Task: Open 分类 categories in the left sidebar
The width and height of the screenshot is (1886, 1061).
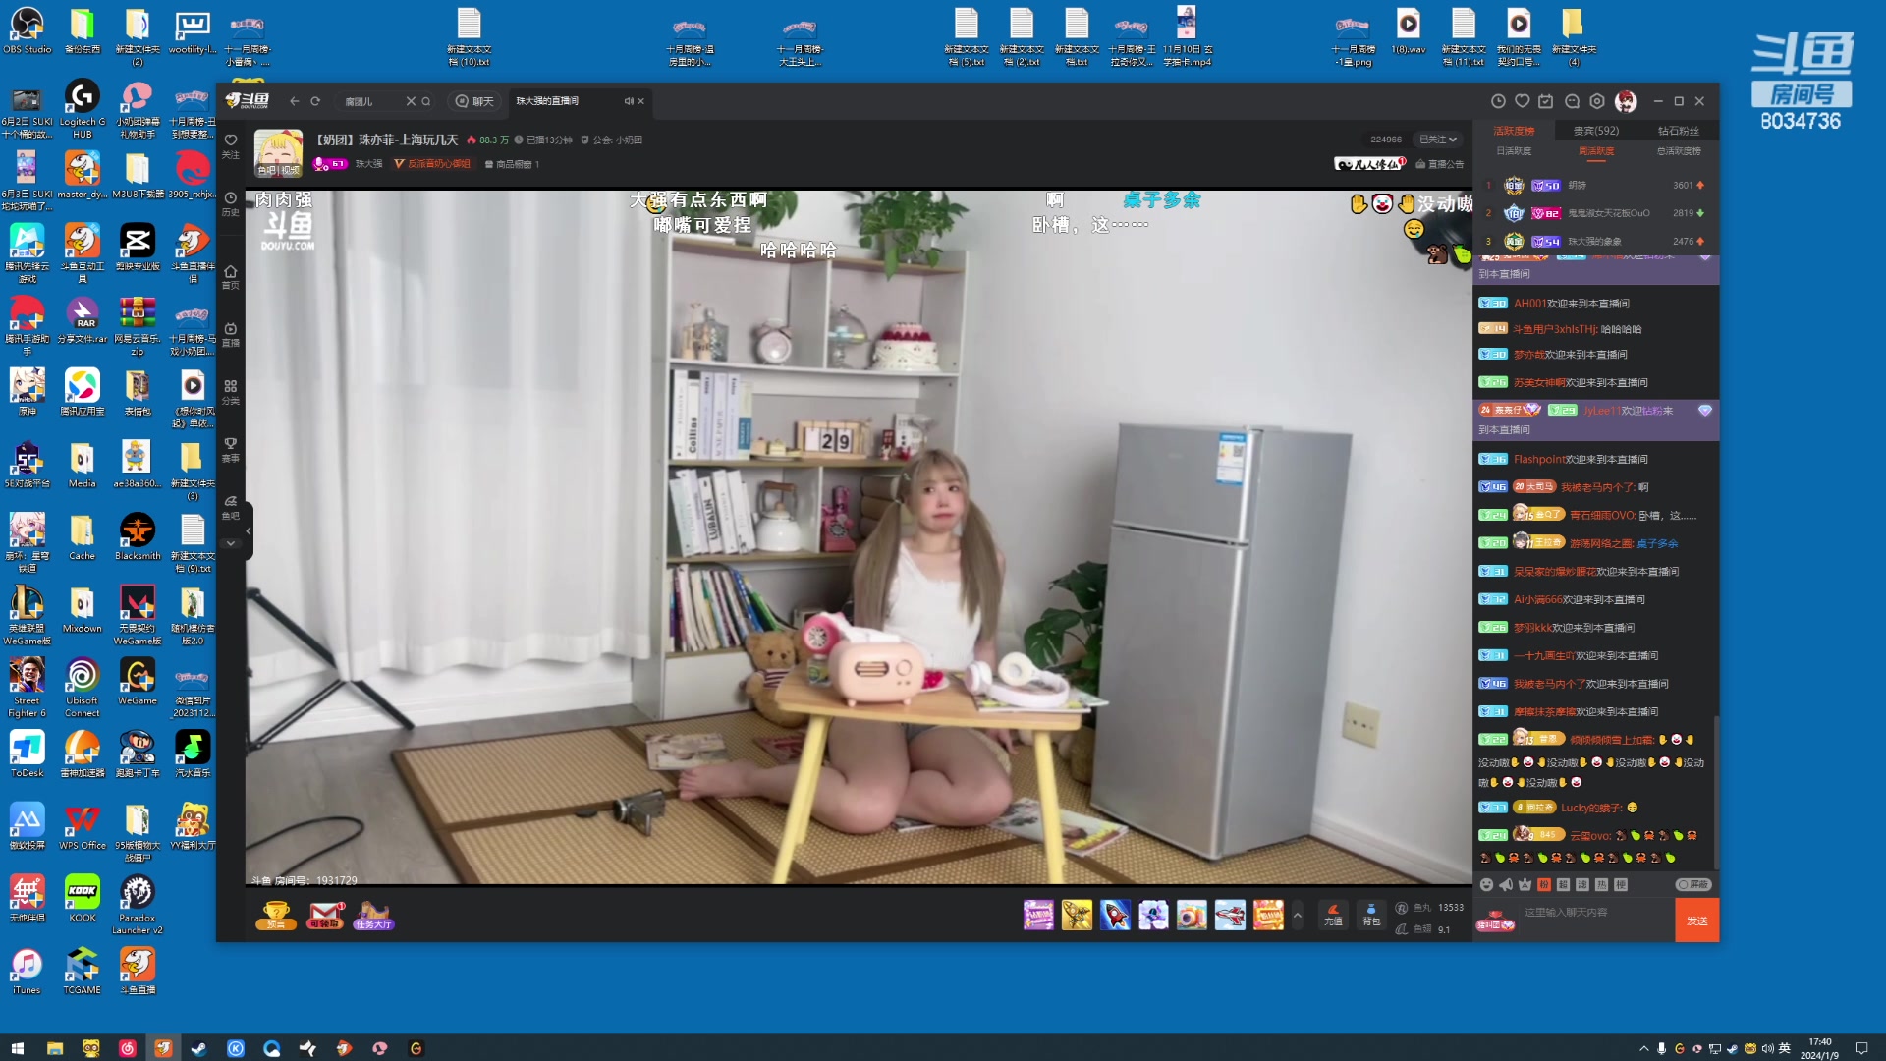Action: tap(231, 392)
